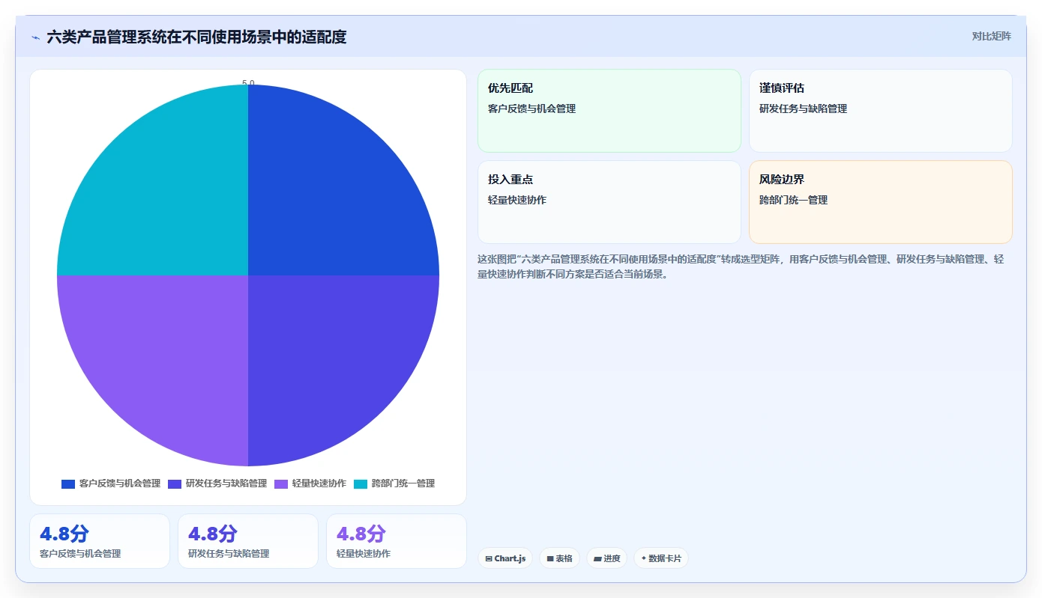Open the 4.8分 客户反馈与机会管理 score card
Screen dimensions: 1042x598
100,541
